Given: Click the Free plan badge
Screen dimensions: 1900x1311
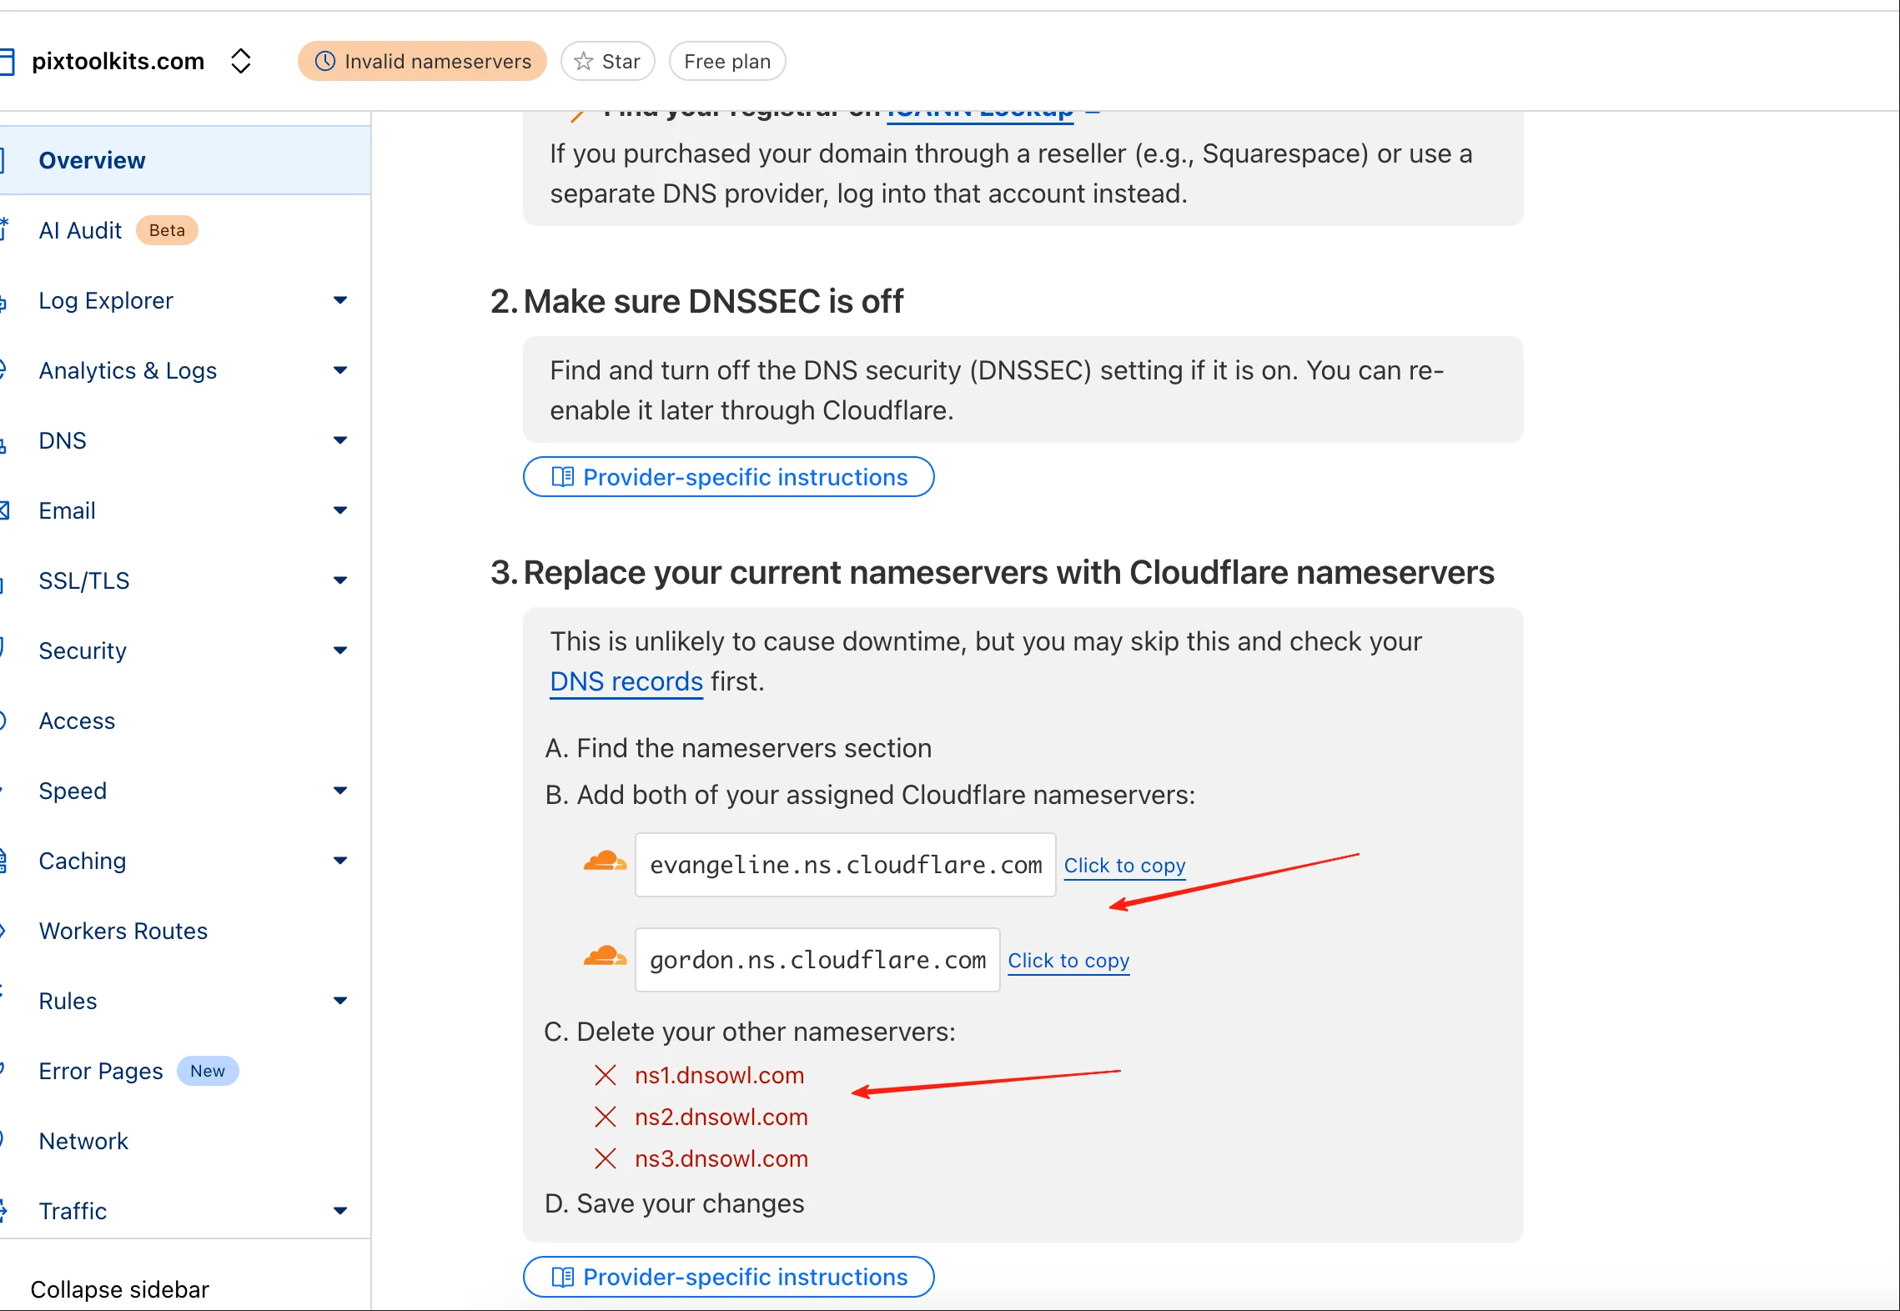Looking at the screenshot, I should (726, 61).
